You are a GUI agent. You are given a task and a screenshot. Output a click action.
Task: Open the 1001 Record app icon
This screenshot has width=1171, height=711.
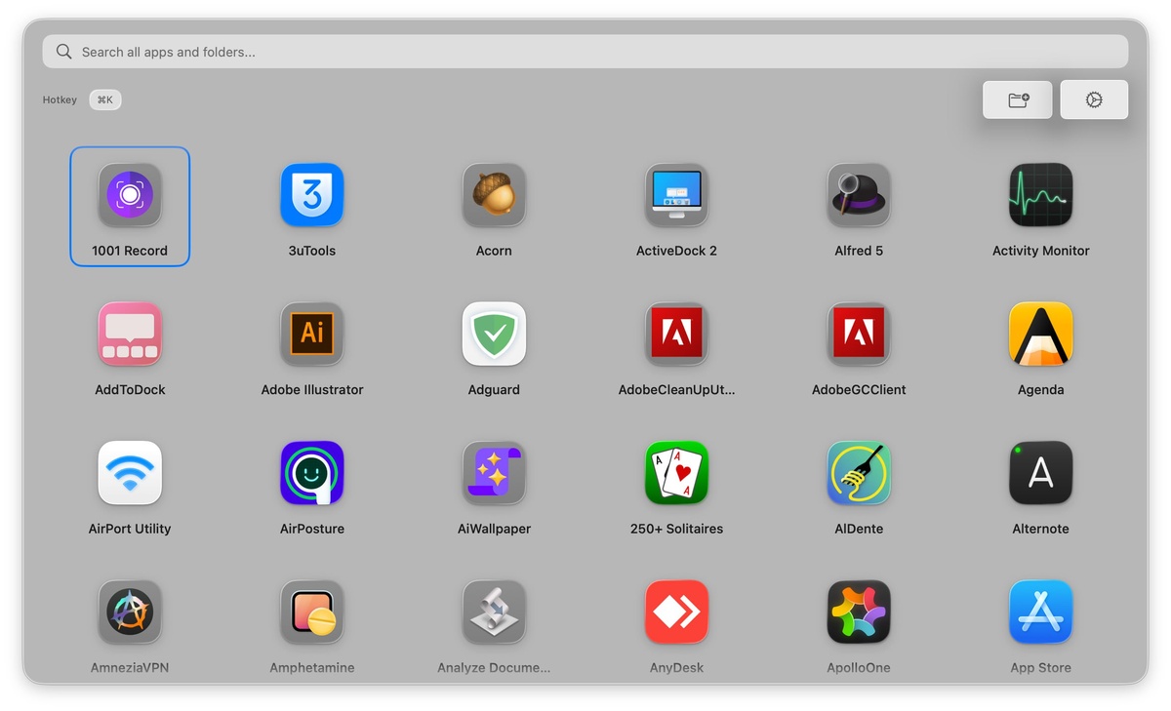pos(130,195)
